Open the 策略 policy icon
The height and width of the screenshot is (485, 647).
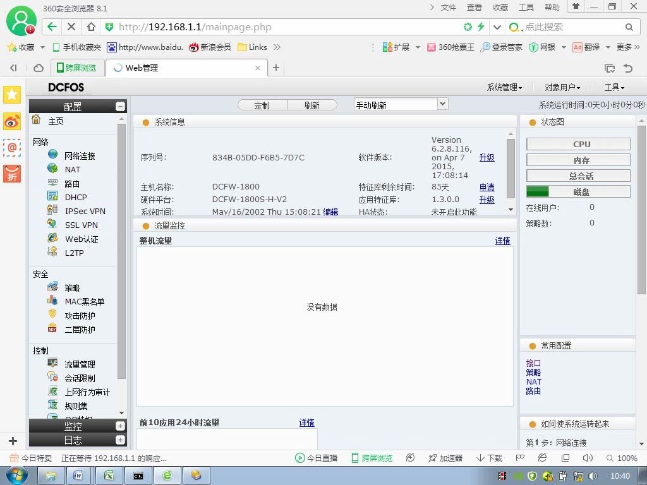52,286
